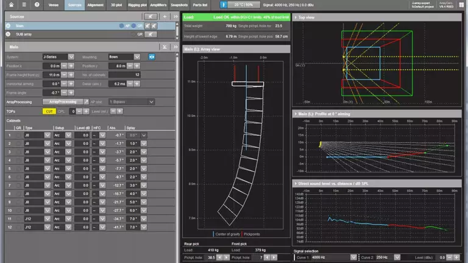Open the 3D plot tab
The width and height of the screenshot is (468, 263).
pos(116,5)
